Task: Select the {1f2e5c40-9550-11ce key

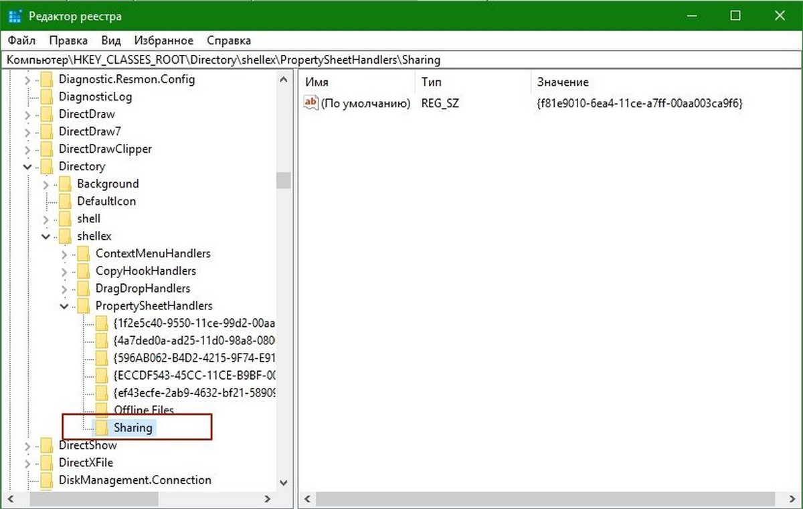Action: click(194, 323)
